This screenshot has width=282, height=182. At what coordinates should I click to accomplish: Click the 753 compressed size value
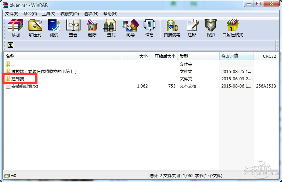coord(172,86)
